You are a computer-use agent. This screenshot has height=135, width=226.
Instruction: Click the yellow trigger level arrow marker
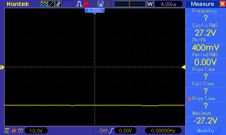(x=183, y=67)
